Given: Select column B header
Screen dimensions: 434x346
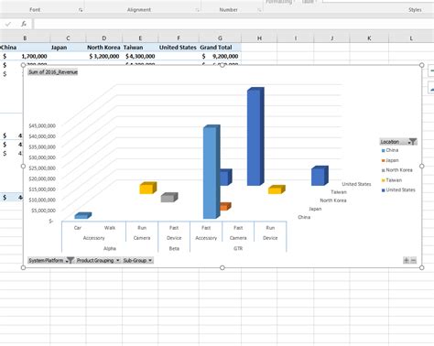Looking at the screenshot, I should click(25, 38).
